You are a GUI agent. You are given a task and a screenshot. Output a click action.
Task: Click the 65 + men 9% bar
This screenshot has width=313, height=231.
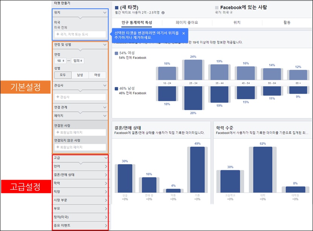tap(298, 90)
